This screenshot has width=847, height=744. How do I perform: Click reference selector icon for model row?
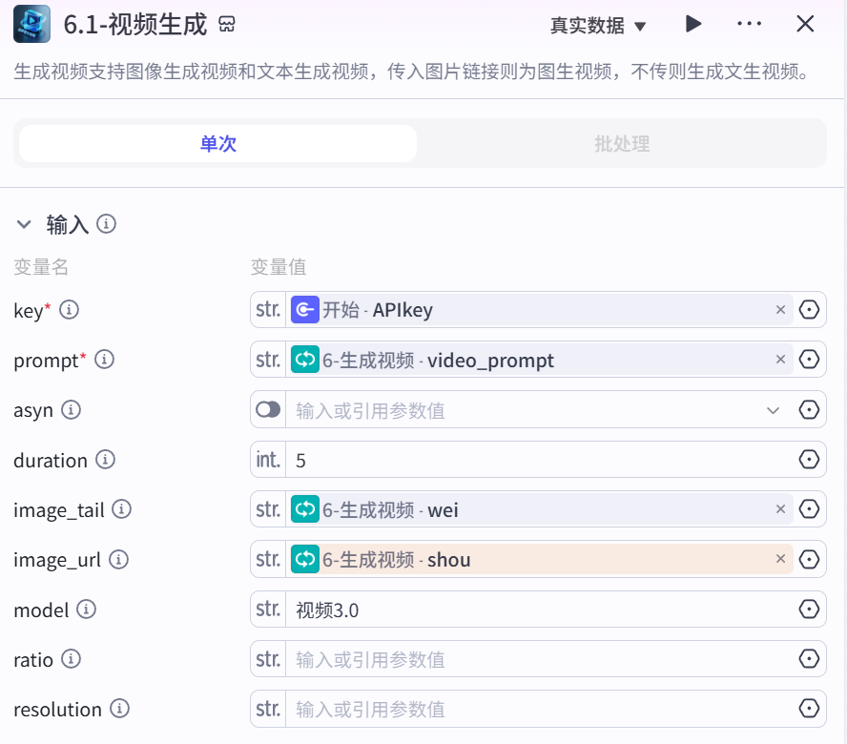tap(809, 610)
